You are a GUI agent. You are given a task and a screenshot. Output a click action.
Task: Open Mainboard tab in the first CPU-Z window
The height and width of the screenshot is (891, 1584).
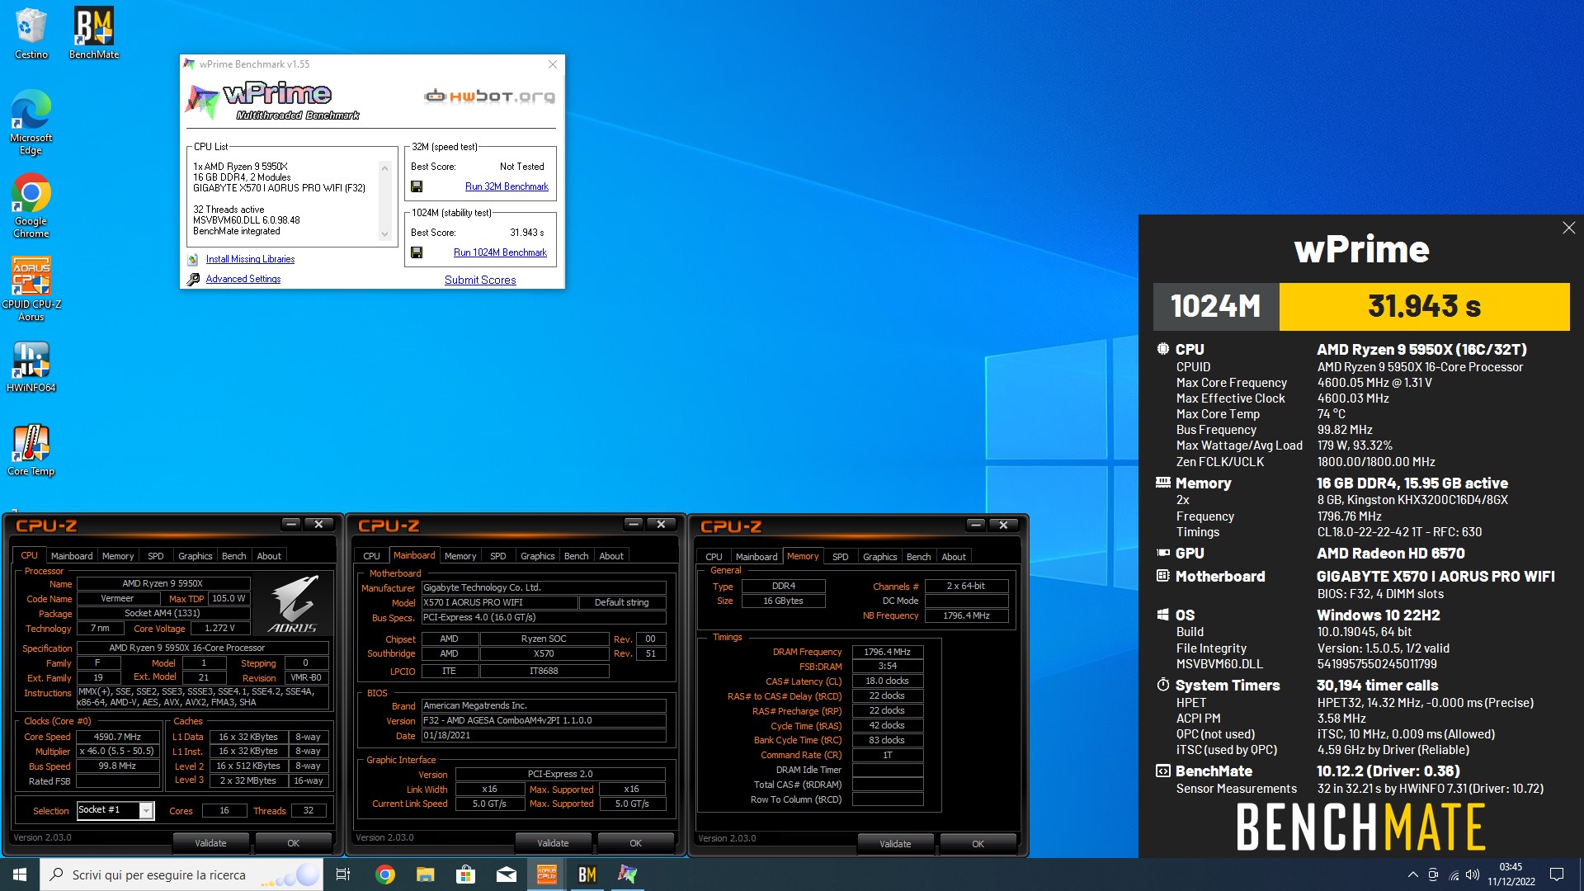[72, 556]
